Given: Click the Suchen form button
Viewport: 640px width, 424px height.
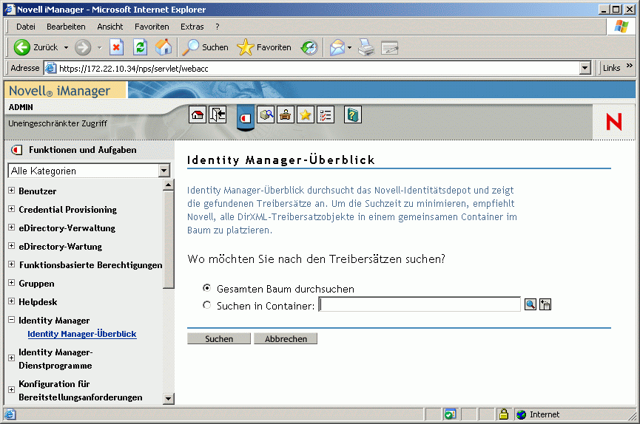Looking at the screenshot, I should point(219,339).
